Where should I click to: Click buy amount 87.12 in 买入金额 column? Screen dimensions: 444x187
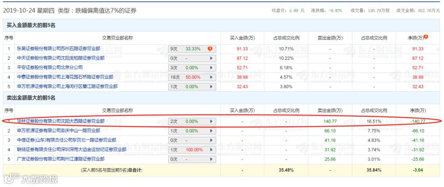[x=242, y=58]
